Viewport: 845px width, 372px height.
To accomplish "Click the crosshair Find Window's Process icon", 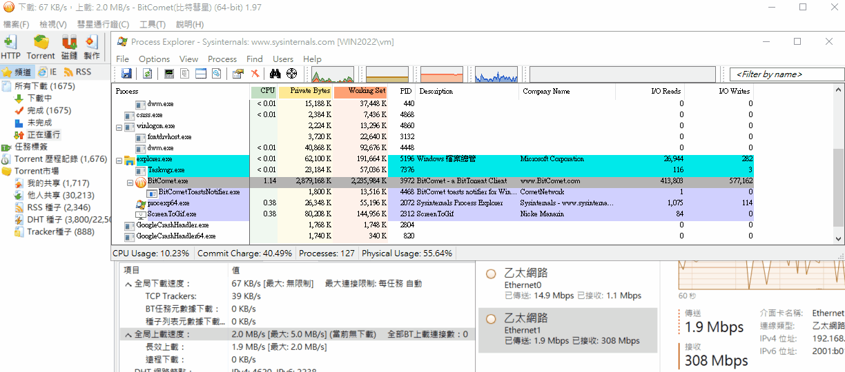I will tap(291, 74).
